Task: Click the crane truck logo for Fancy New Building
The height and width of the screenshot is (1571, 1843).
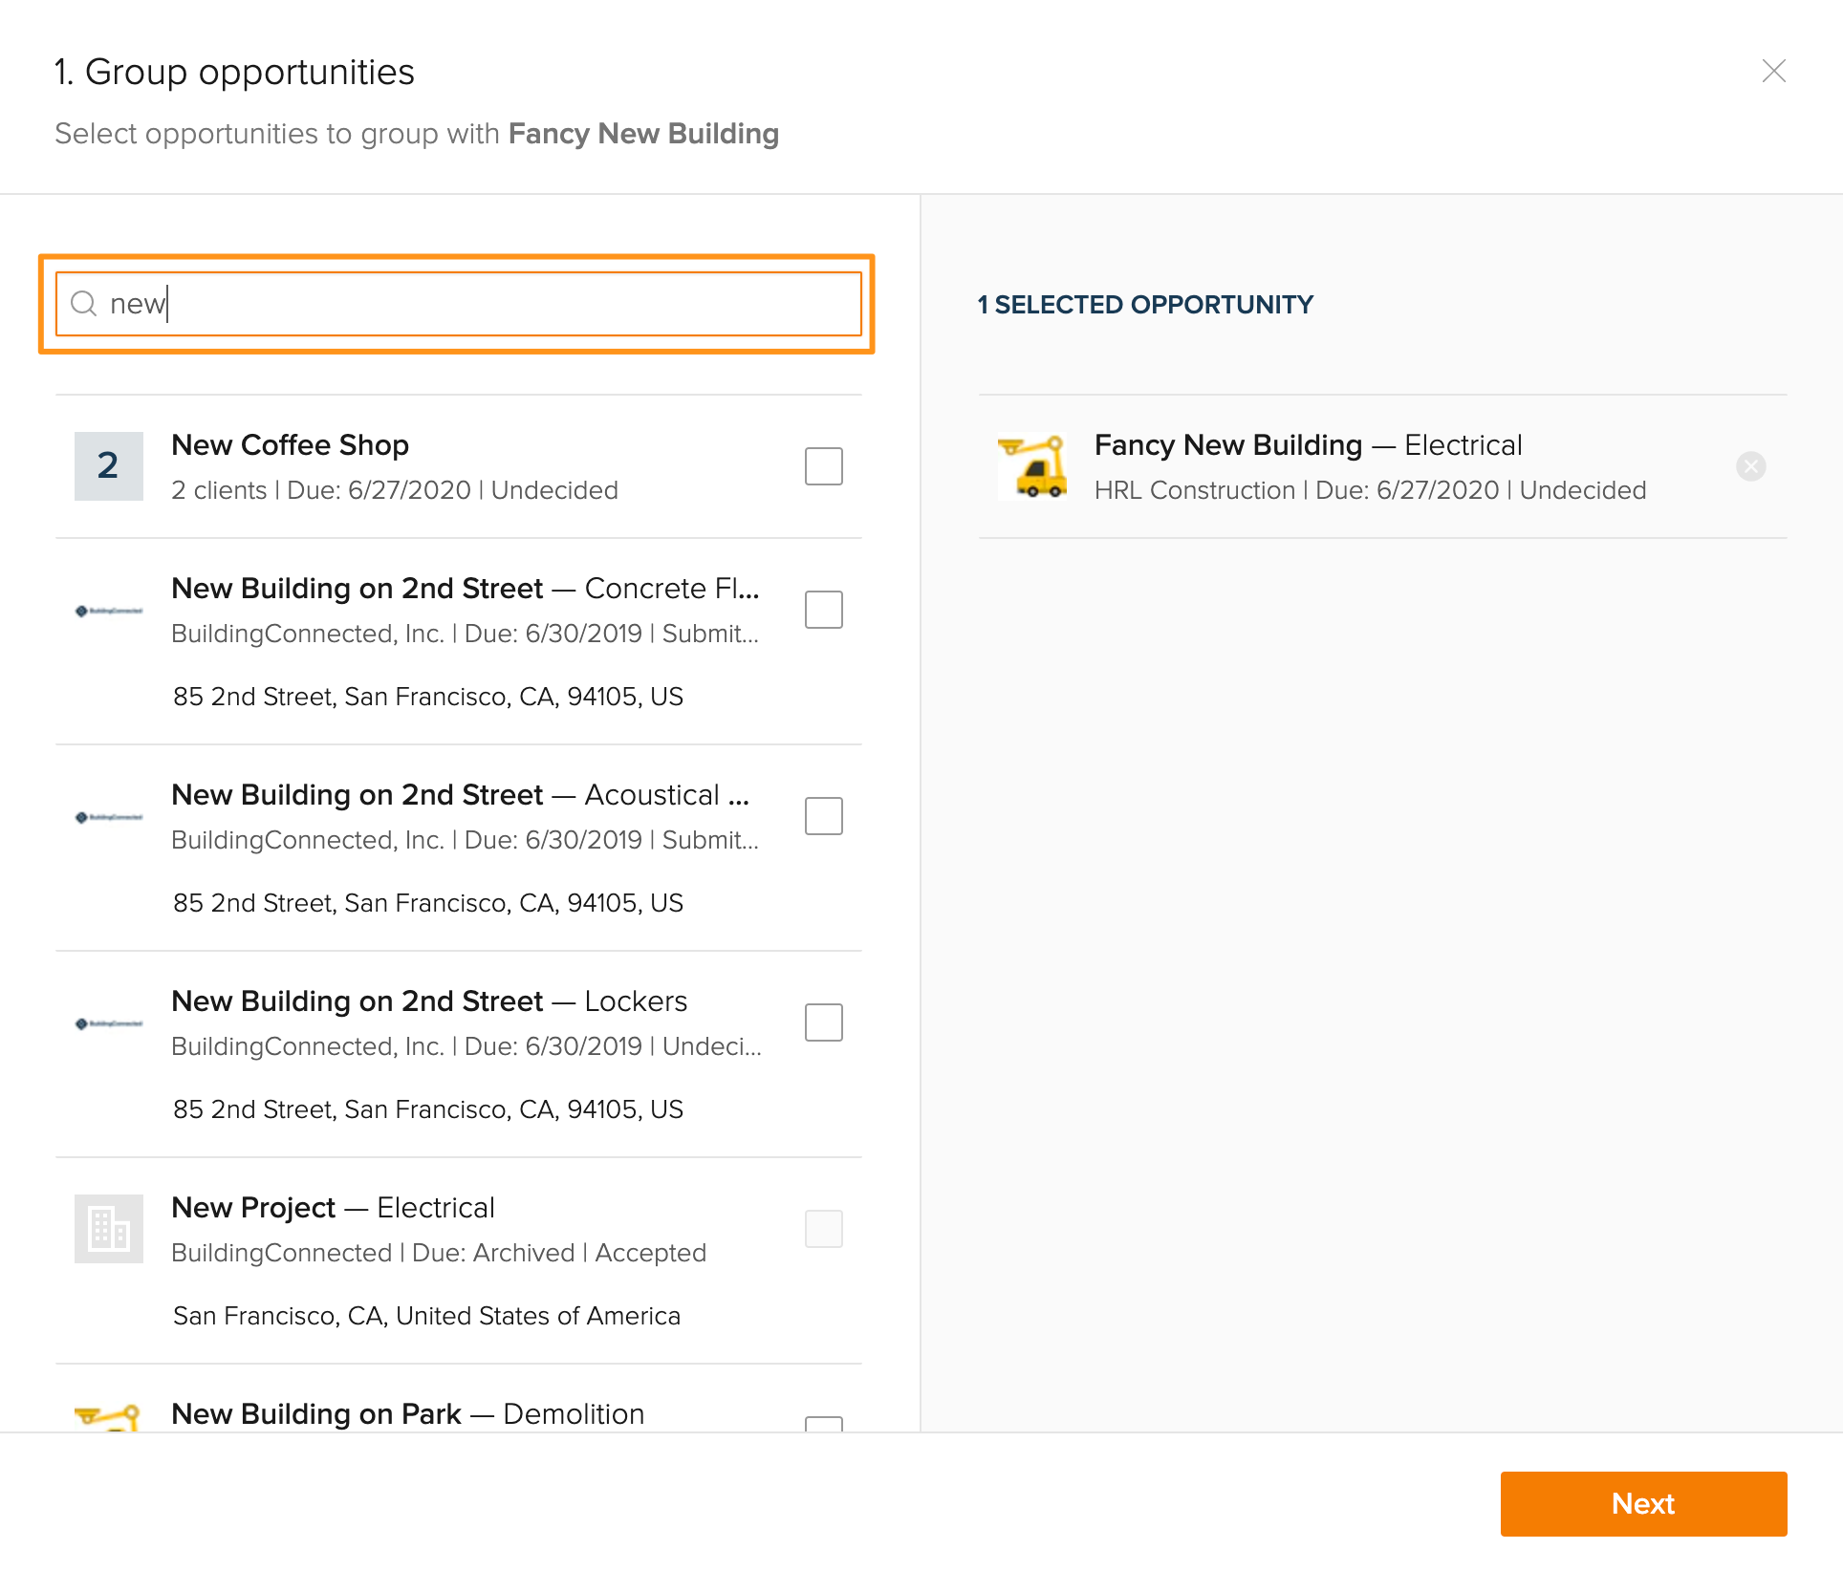Action: coord(1032,466)
